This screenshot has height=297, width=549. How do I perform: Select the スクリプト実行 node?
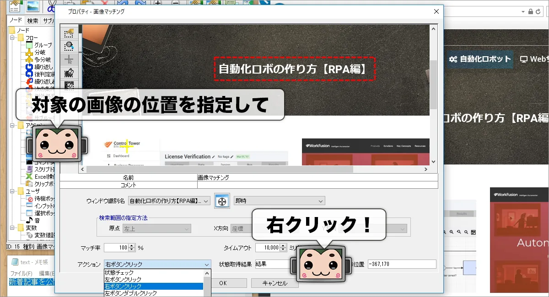point(40,170)
